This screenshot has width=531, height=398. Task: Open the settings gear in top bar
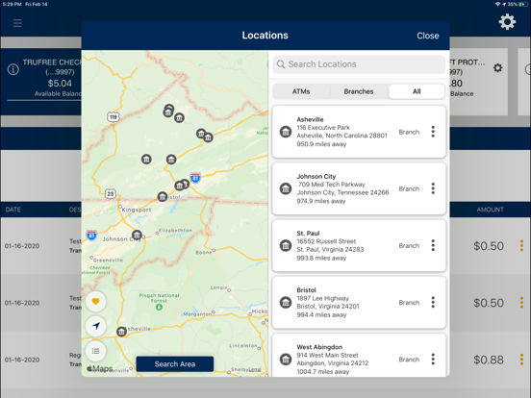pyautogui.click(x=507, y=22)
